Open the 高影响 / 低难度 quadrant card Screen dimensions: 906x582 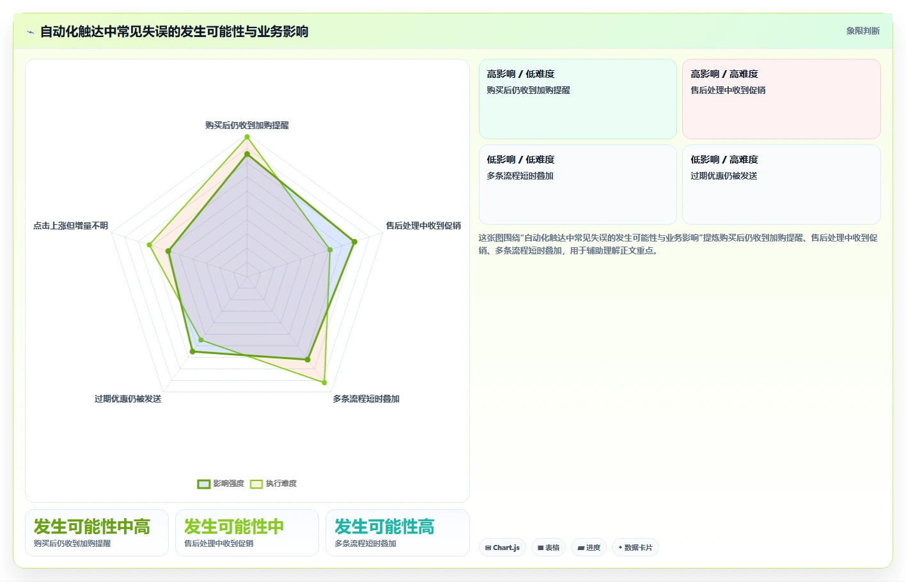pos(578,99)
